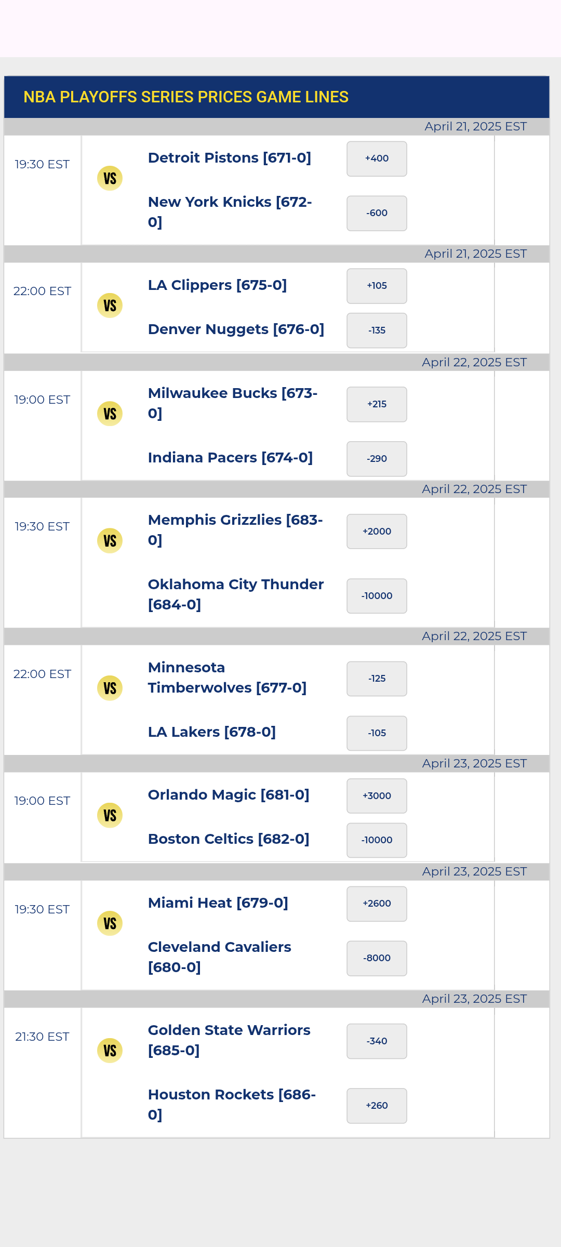Click the VS icon for Magic-Celtics matchup
Screen dimensions: 561x1247
click(110, 815)
